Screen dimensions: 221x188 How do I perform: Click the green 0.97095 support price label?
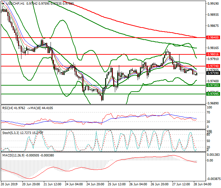pyautogui.click(x=213, y=94)
